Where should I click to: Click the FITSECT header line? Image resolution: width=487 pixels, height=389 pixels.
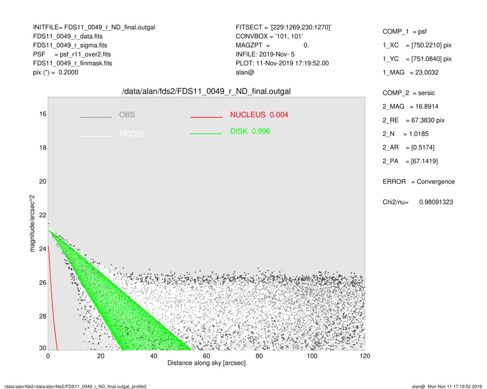point(283,27)
